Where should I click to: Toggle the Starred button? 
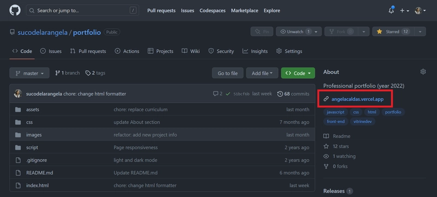393,32
